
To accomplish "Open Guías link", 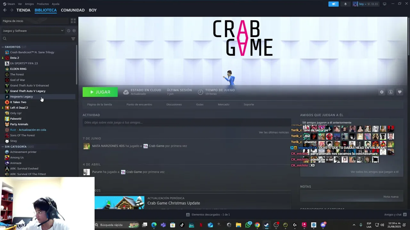I will coord(200,104).
